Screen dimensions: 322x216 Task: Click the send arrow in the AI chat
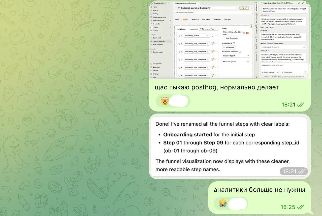point(305,72)
